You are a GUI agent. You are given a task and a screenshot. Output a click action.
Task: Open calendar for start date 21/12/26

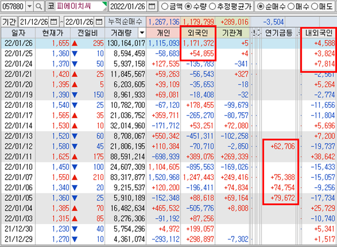click(x=54, y=22)
